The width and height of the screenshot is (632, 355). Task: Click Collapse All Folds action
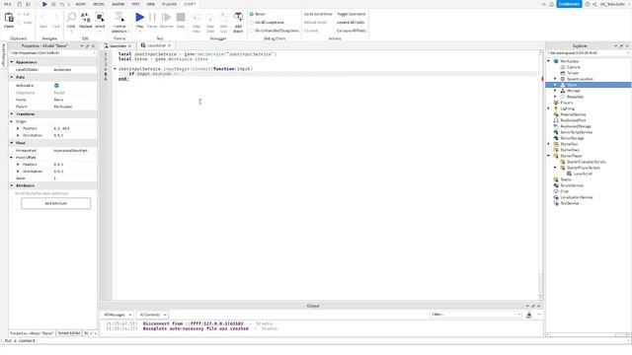click(352, 31)
